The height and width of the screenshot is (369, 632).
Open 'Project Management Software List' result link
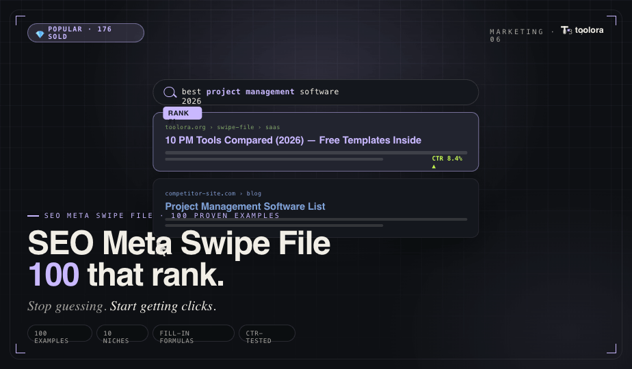coord(245,206)
